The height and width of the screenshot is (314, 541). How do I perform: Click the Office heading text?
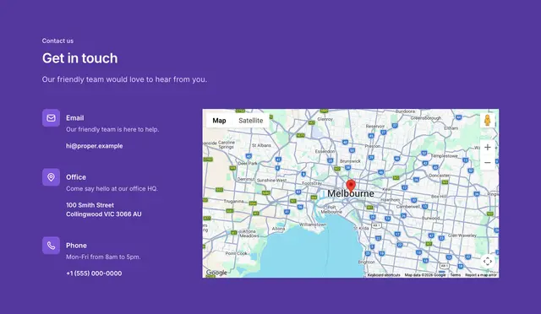(76, 177)
